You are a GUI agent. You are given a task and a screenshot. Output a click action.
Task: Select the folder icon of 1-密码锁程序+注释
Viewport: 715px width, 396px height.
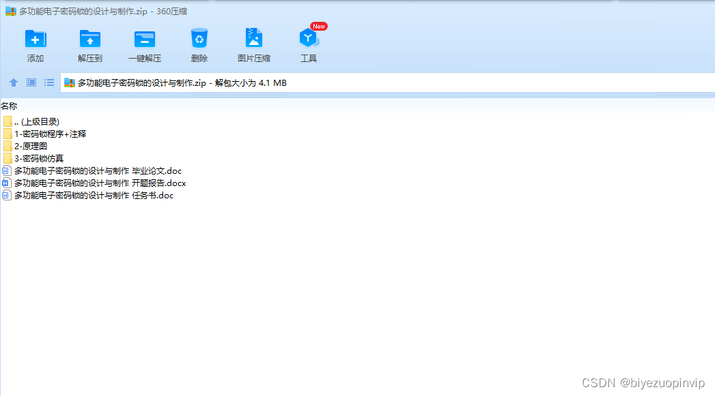click(x=8, y=134)
